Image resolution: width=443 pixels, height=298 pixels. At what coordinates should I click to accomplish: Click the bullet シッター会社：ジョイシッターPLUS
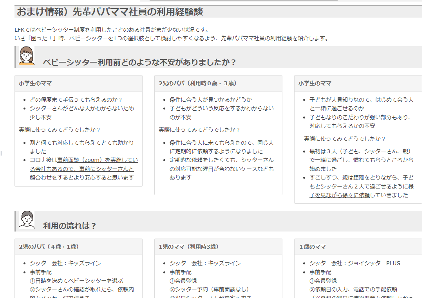tap(355, 263)
